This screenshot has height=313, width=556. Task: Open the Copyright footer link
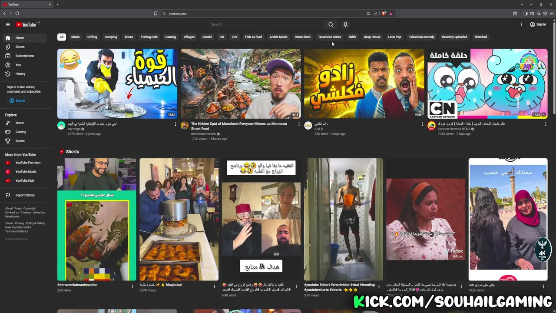pyautogui.click(x=30, y=209)
